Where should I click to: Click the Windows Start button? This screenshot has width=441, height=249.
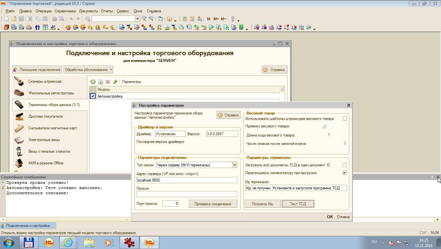pyautogui.click(x=9, y=242)
